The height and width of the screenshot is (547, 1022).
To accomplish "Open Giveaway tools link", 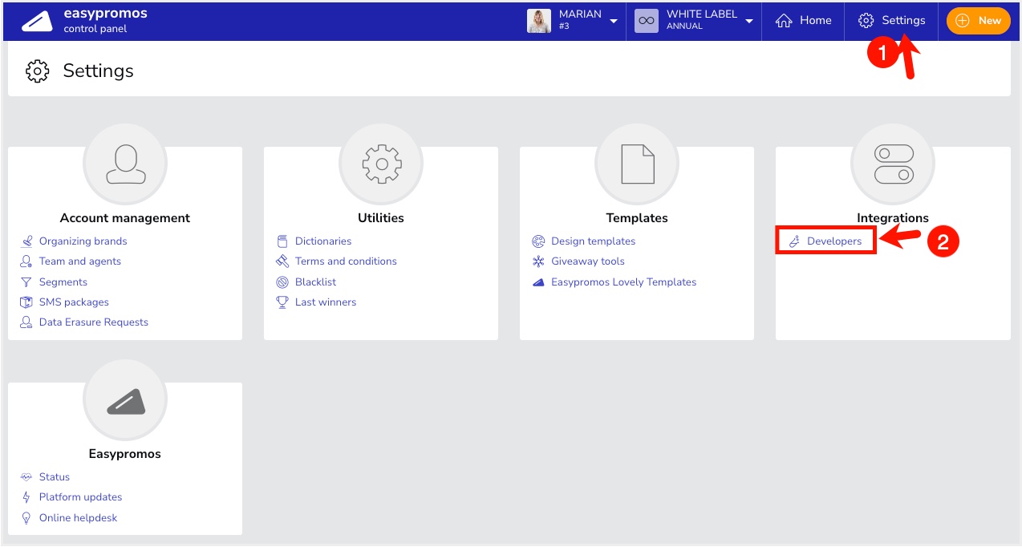I will click(588, 261).
